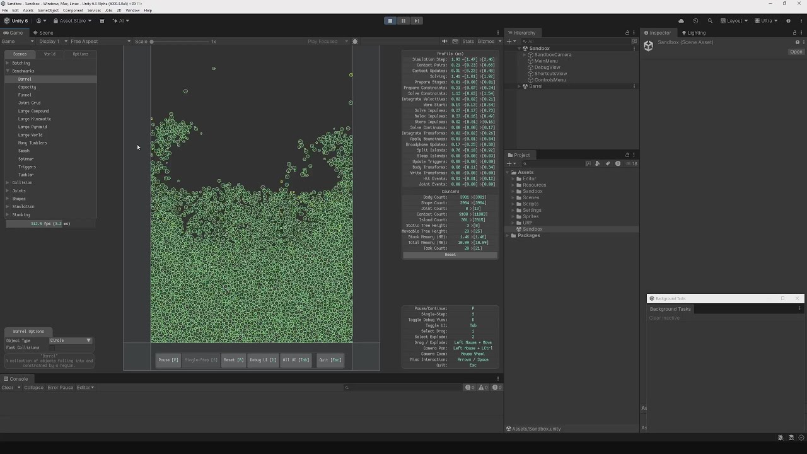Select the Funnel benchmark

pos(25,95)
